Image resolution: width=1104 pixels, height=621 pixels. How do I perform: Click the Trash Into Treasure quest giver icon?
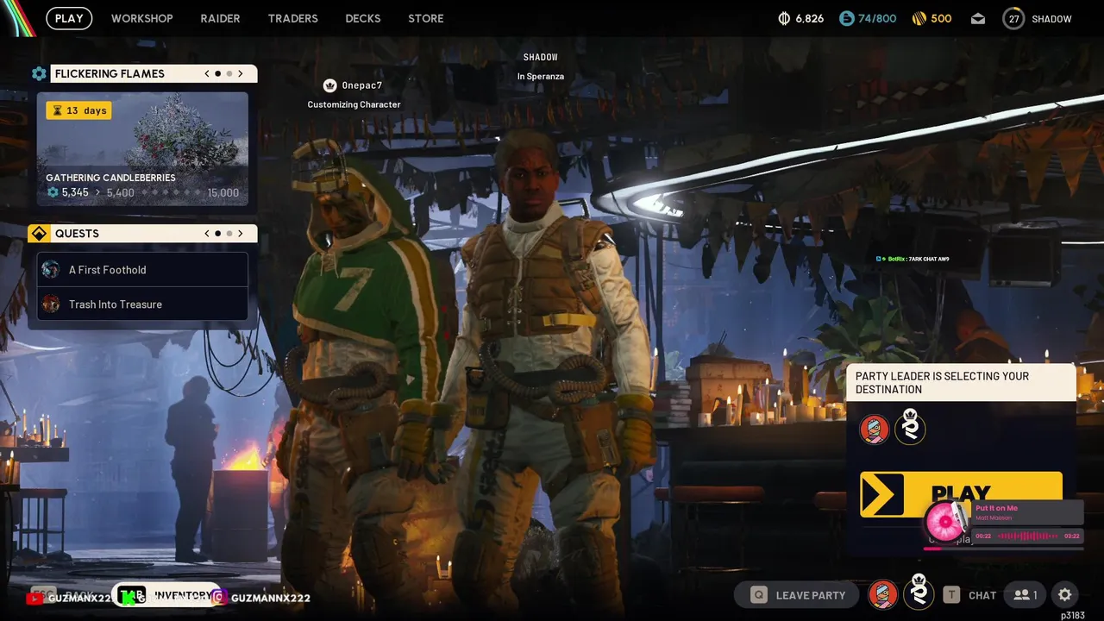pos(51,304)
